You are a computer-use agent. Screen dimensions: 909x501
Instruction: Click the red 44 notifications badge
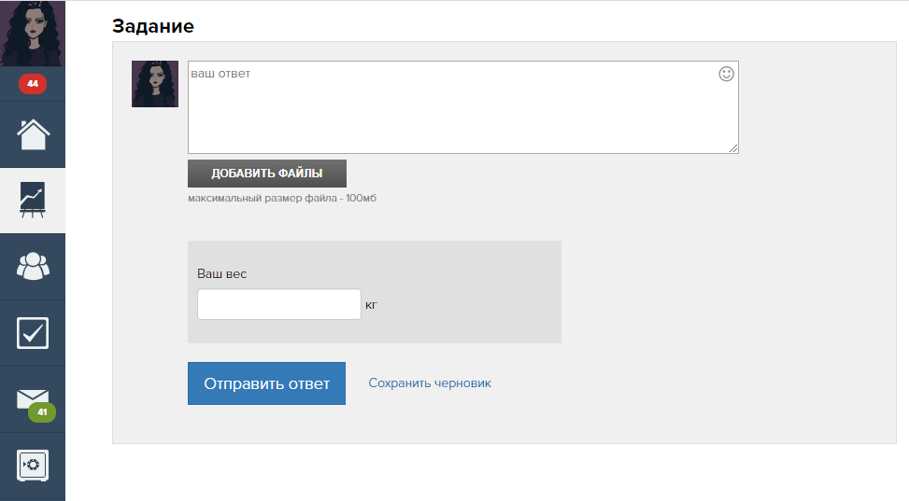click(x=33, y=84)
